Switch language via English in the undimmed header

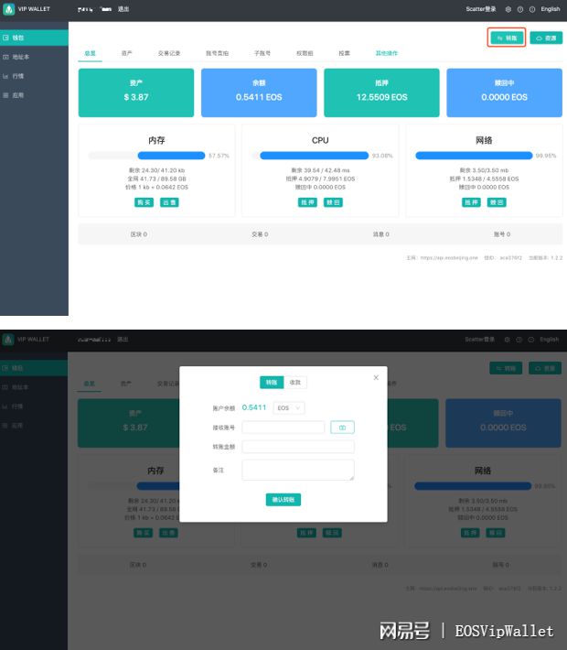[x=550, y=9]
